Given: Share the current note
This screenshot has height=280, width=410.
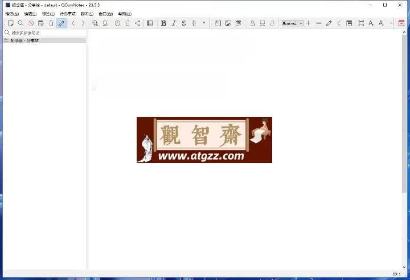Looking at the screenshot, I should pos(138,23).
